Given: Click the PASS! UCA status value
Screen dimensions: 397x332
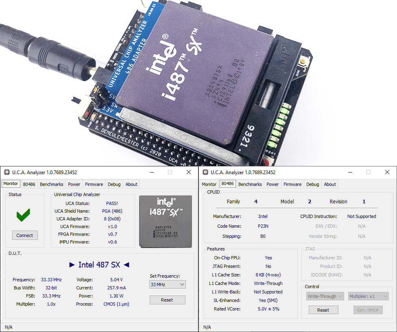Looking at the screenshot, I should click(x=112, y=203).
